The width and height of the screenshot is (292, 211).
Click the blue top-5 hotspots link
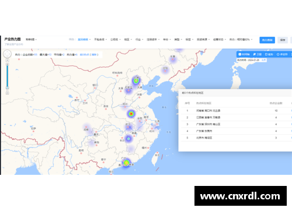tap(85, 55)
